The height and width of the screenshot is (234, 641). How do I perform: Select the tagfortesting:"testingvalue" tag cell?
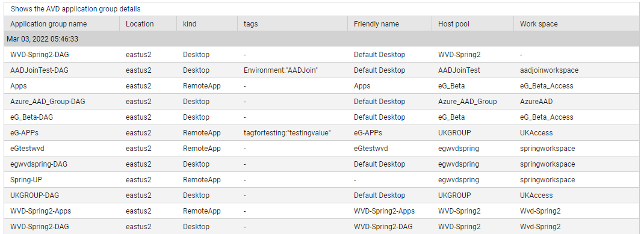(x=287, y=133)
